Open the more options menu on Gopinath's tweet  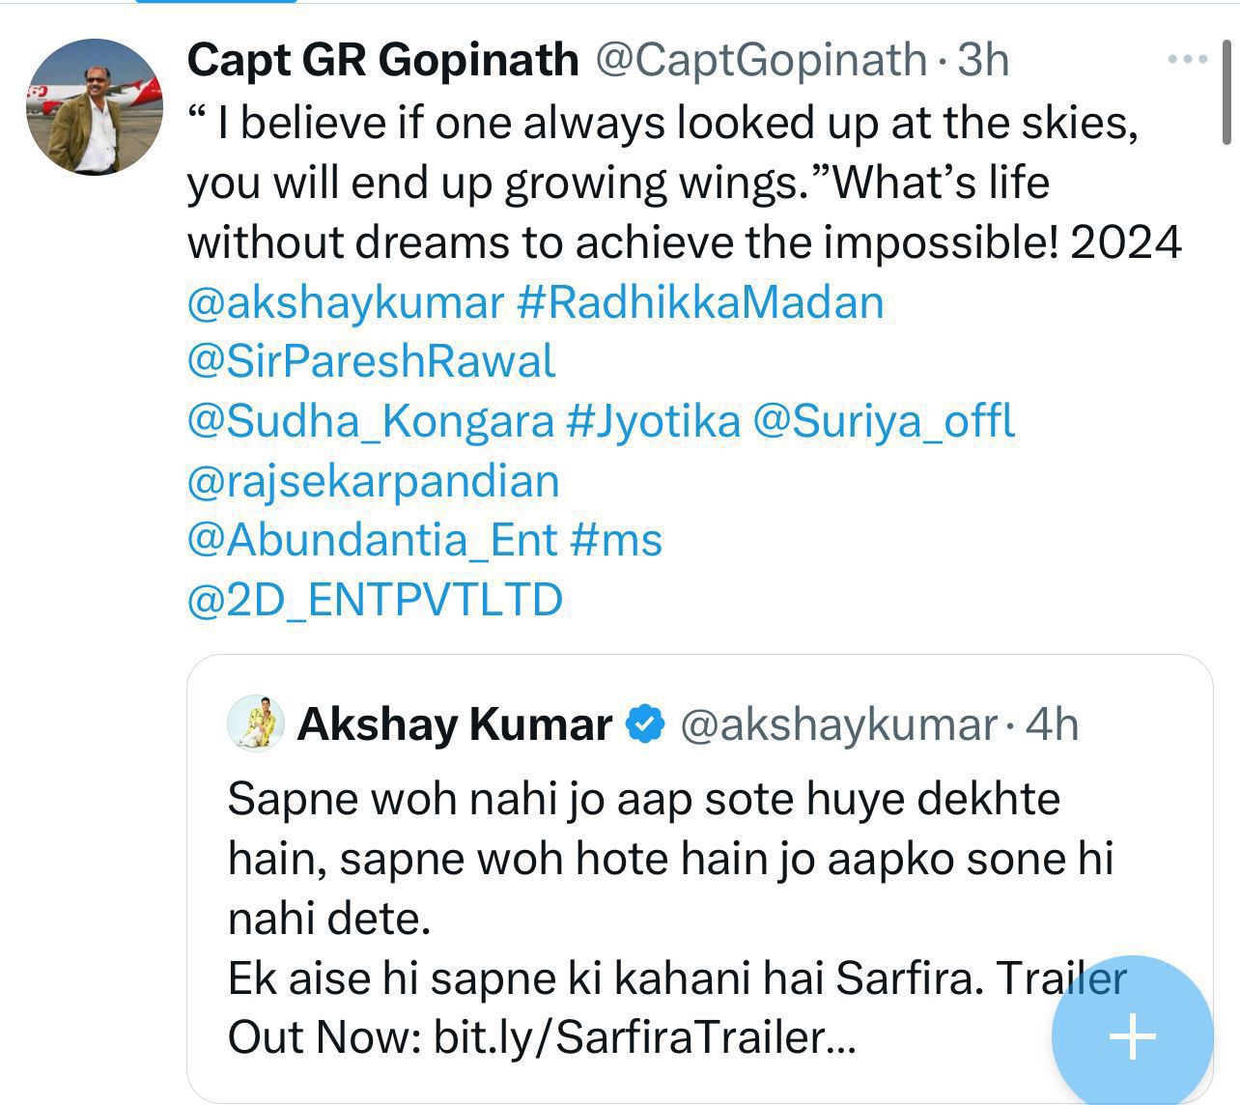click(1186, 58)
